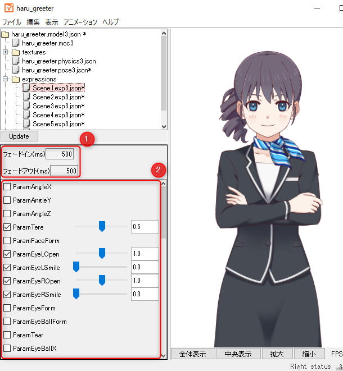Uncheck the ParamEyeLOpen checkbox
Viewport: 343px width, 371px height.
7,254
